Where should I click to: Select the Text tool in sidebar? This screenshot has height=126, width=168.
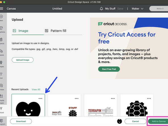coord(1,75)
